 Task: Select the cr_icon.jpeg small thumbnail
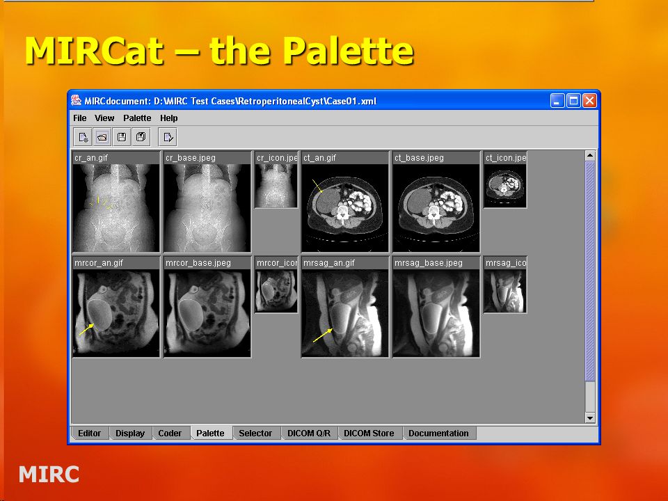276,180
